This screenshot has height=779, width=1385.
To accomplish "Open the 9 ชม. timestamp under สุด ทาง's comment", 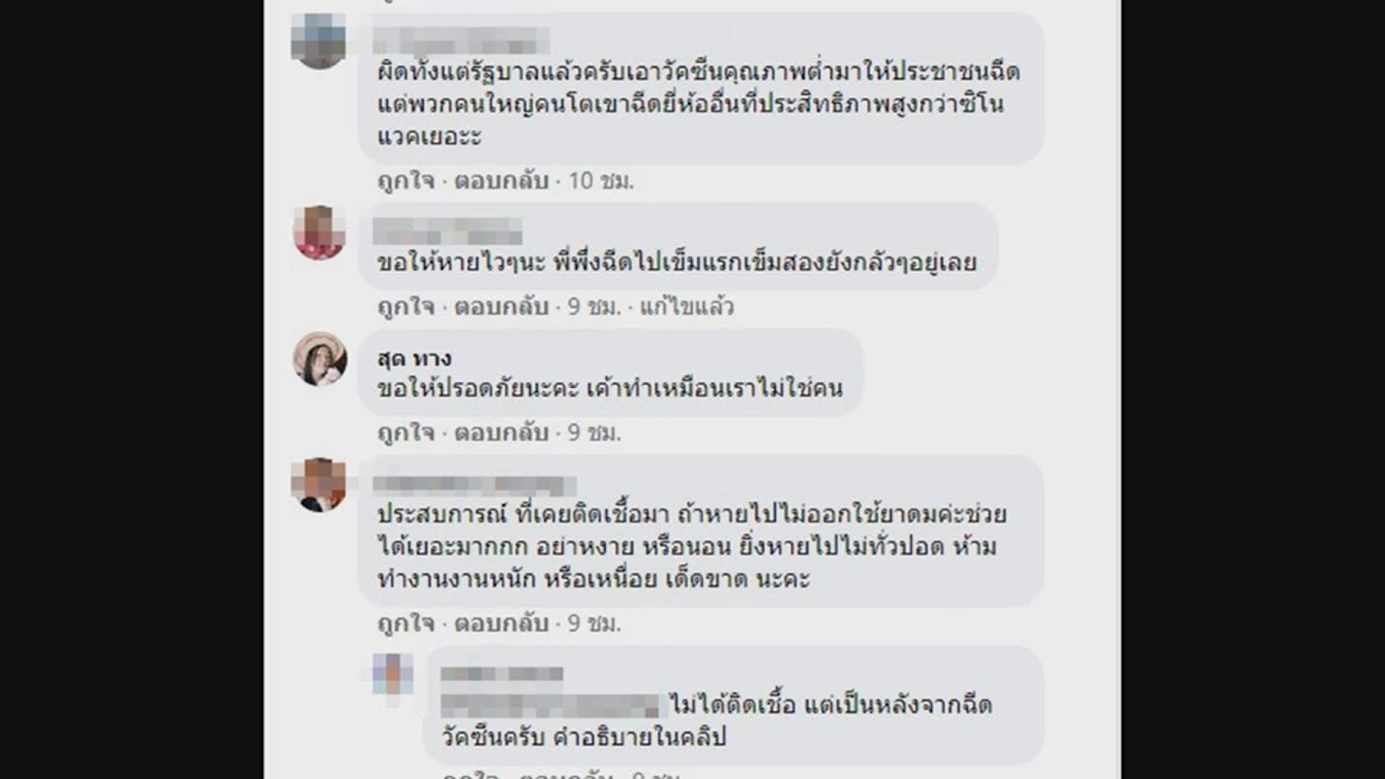I will [x=593, y=433].
